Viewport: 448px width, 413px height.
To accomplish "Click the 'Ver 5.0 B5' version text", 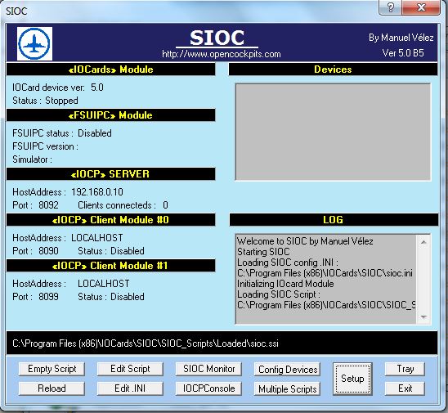I will pyautogui.click(x=403, y=53).
